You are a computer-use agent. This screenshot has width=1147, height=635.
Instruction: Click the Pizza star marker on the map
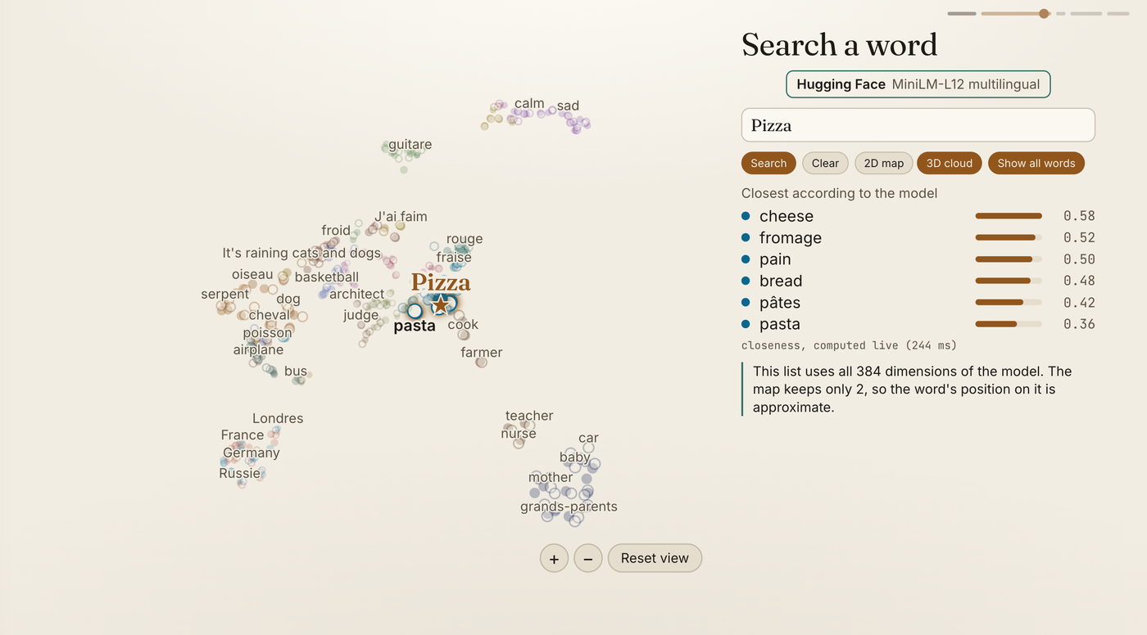(441, 304)
